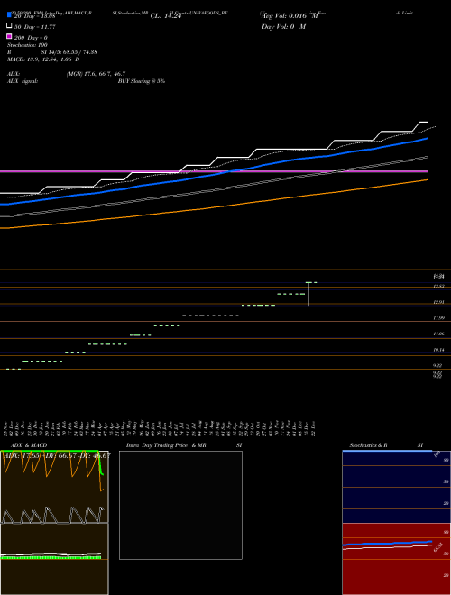Click the horizontal magenta 200 Day line
The height and width of the screenshot is (595, 451).
pos(214,171)
